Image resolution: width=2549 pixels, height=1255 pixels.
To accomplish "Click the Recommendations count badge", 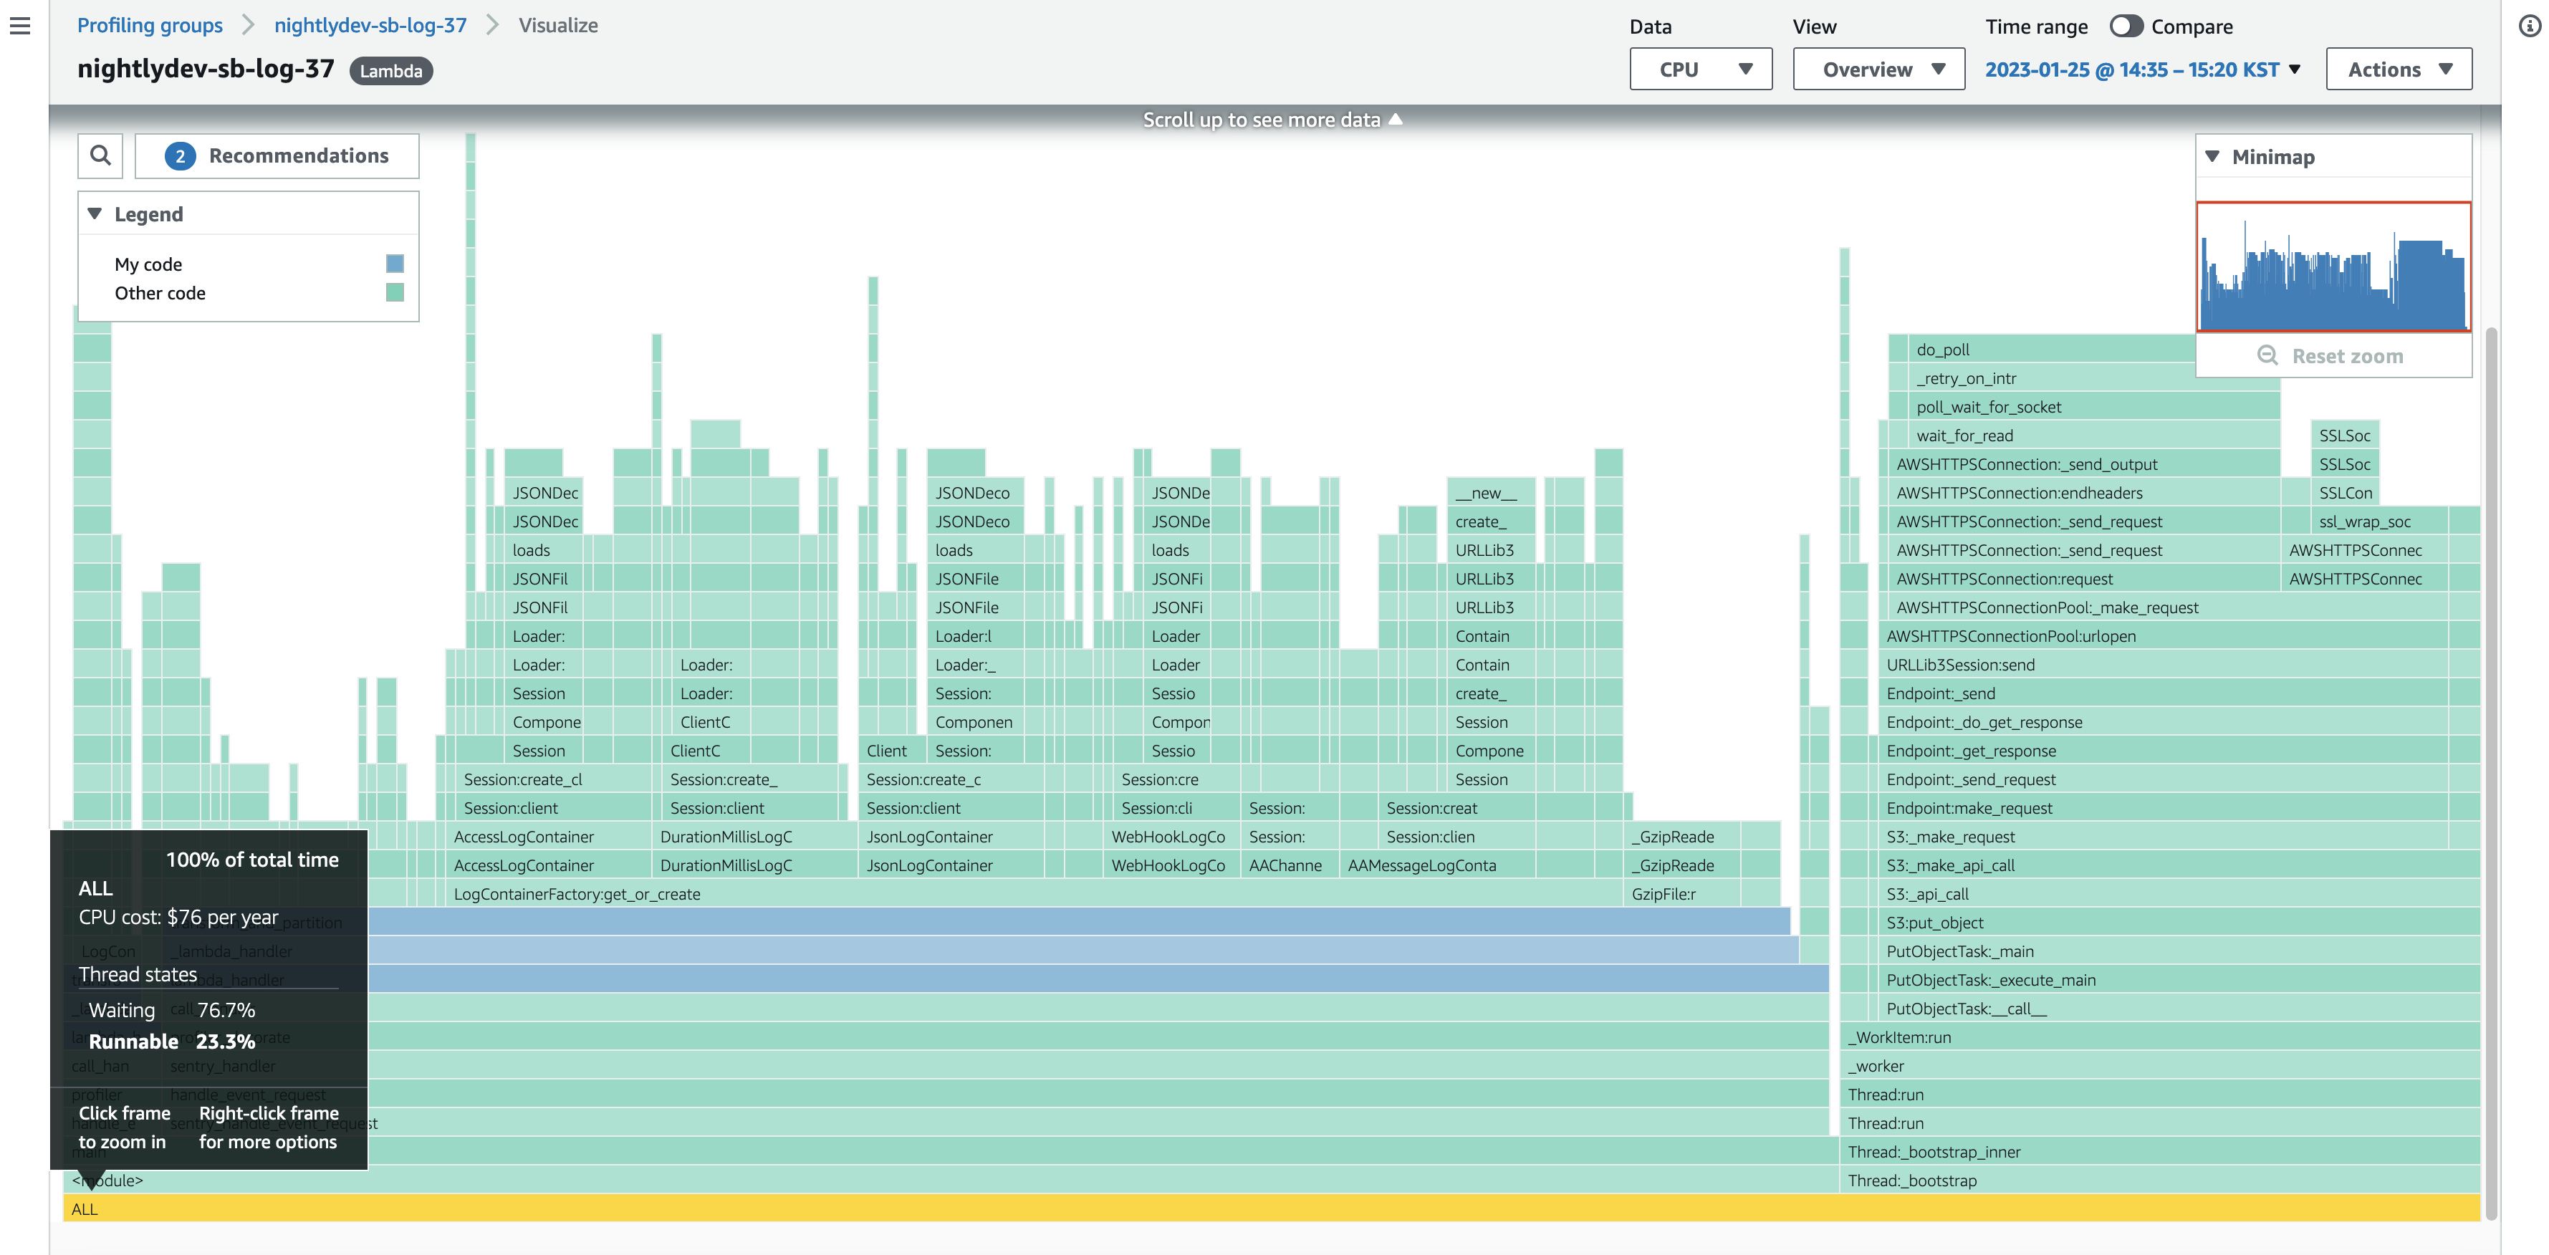I will (x=180, y=156).
